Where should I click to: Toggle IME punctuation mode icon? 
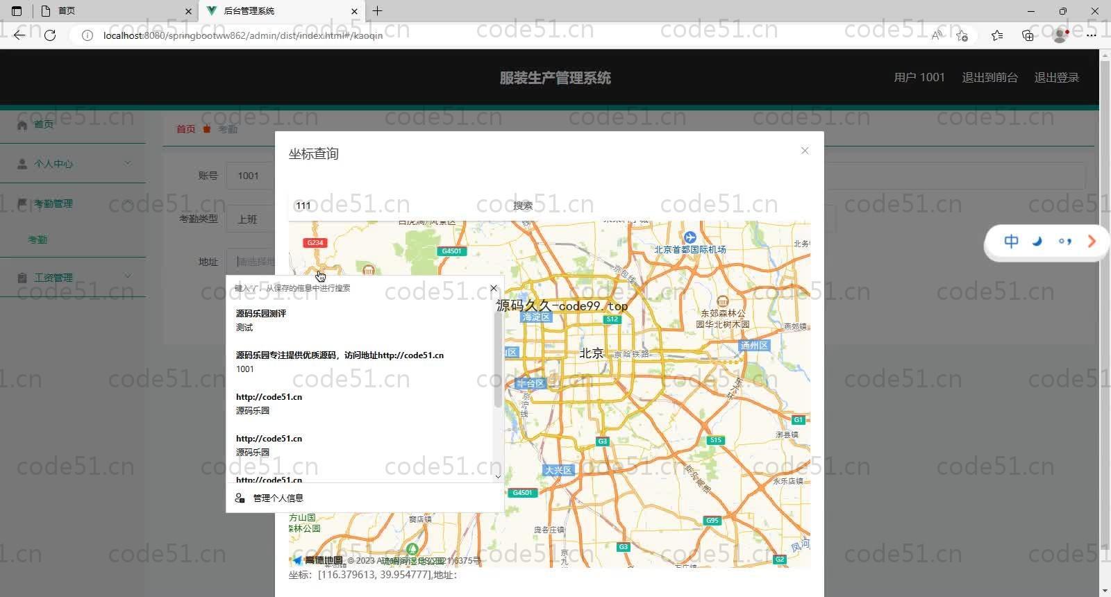point(1064,242)
